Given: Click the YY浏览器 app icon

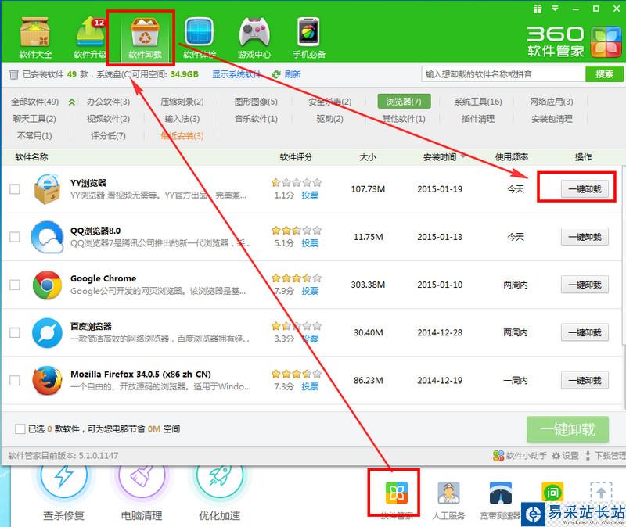Looking at the screenshot, I should pos(47,189).
